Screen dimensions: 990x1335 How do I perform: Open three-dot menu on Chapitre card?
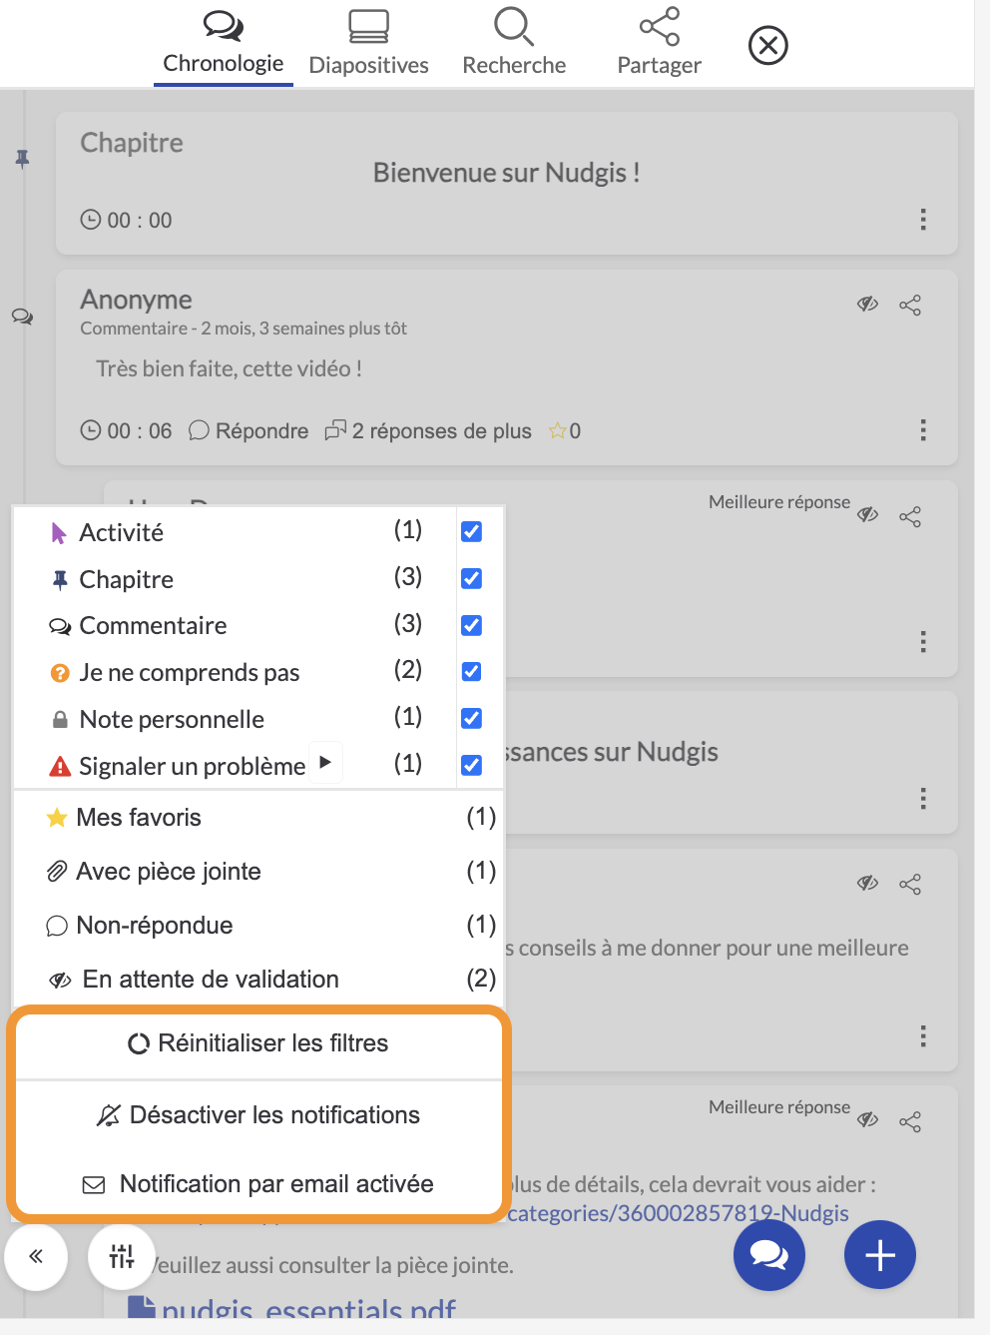923,219
